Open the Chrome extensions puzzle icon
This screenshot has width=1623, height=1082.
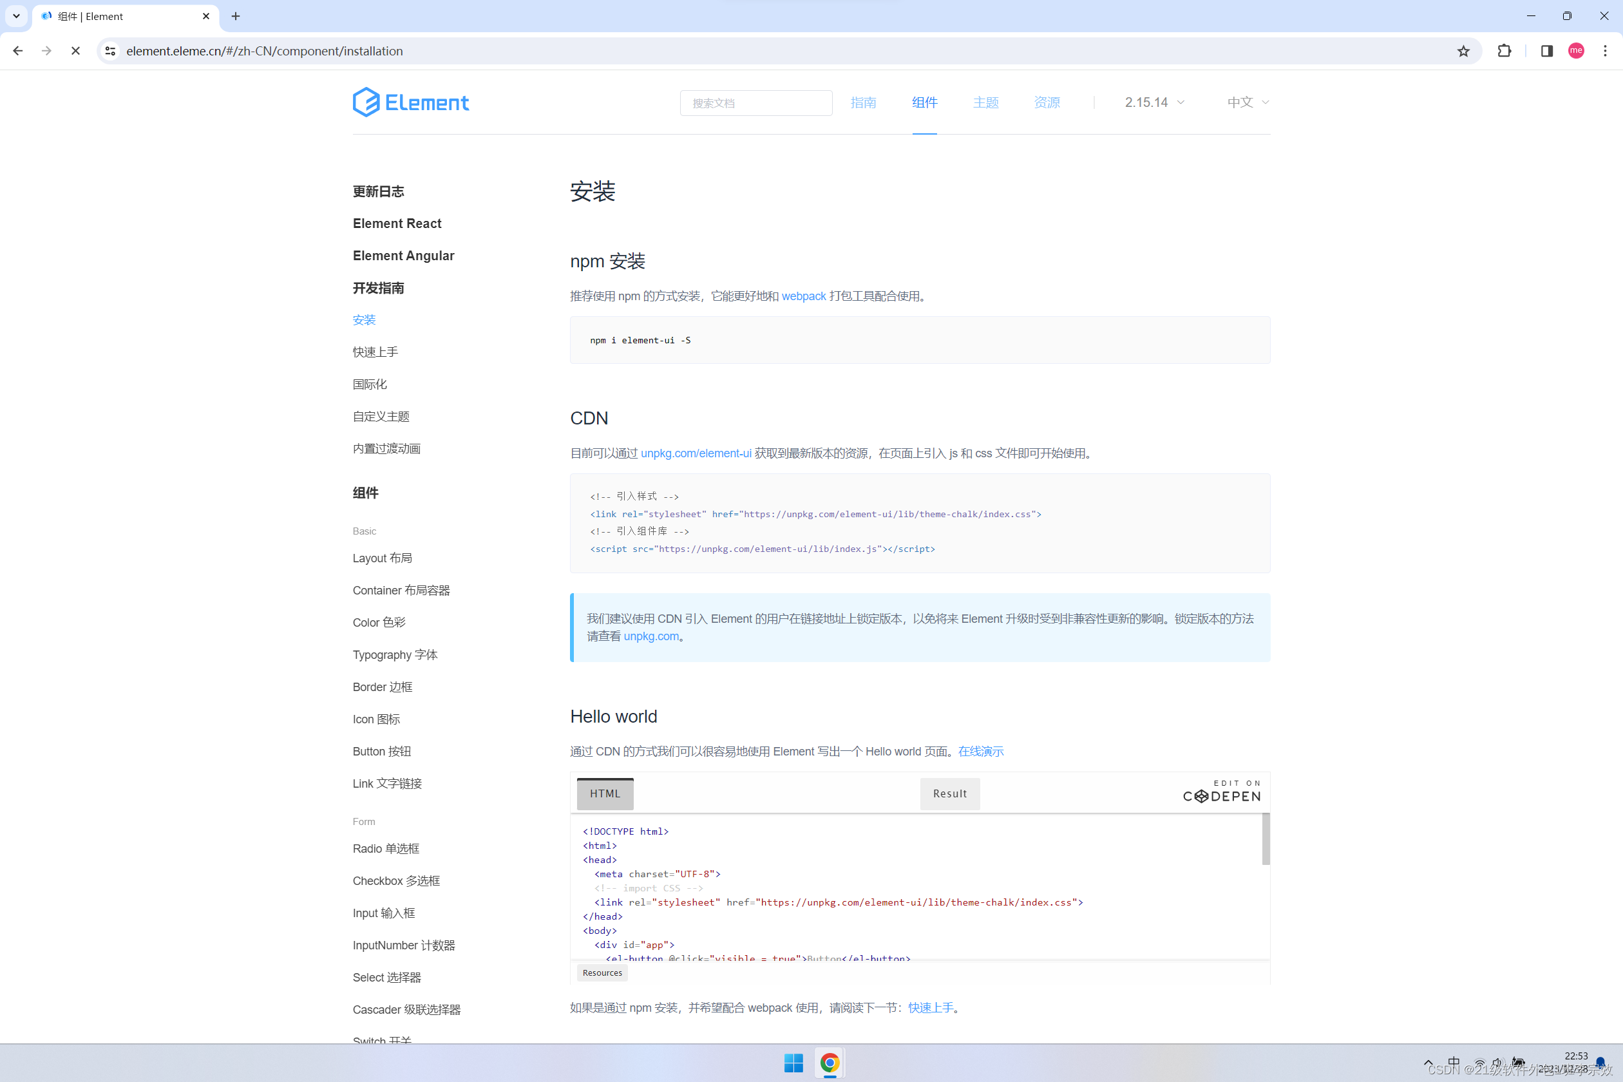pyautogui.click(x=1504, y=51)
